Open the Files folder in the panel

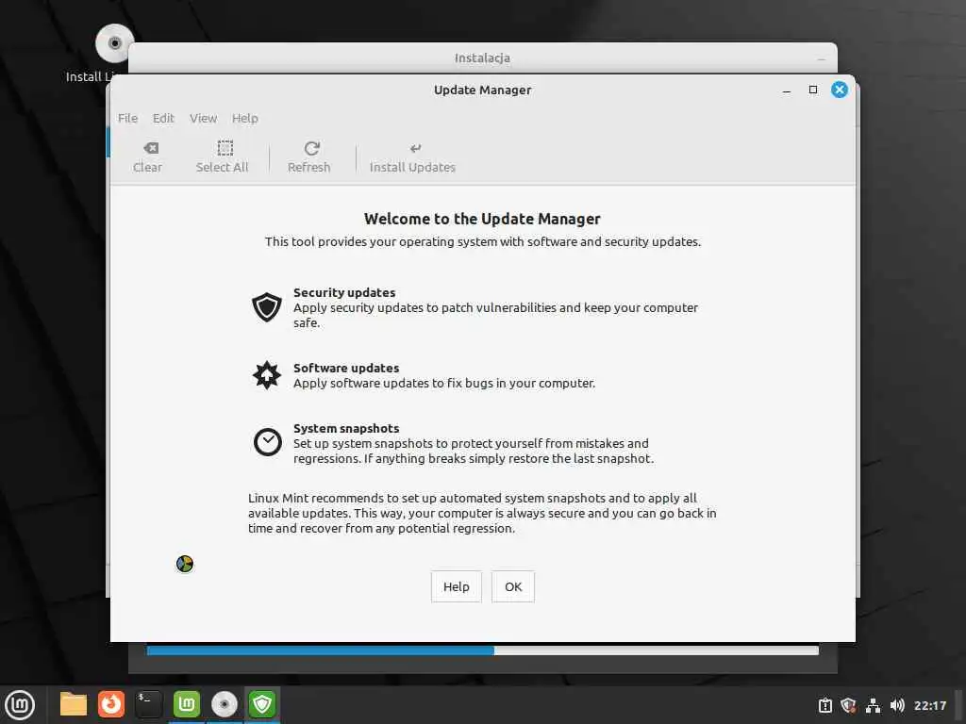74,704
